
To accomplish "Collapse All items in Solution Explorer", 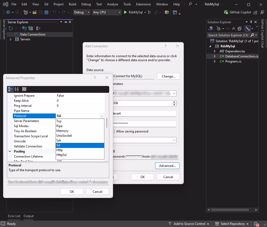I will point(233,29).
